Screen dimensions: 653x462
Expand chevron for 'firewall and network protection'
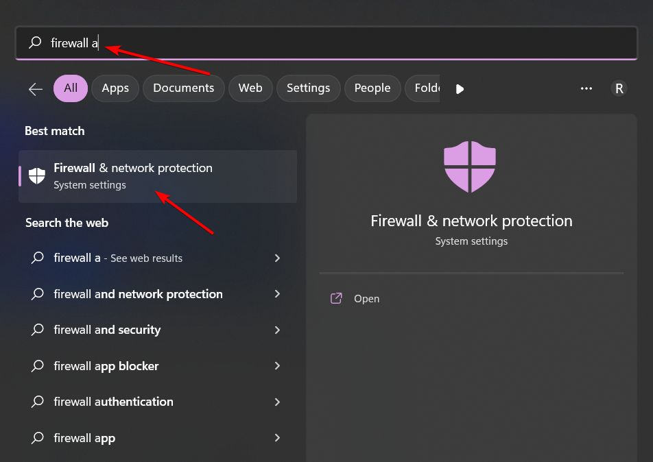coord(277,294)
